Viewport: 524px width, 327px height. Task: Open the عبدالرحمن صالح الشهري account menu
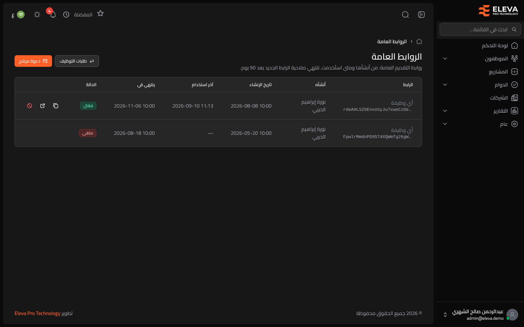click(x=480, y=315)
